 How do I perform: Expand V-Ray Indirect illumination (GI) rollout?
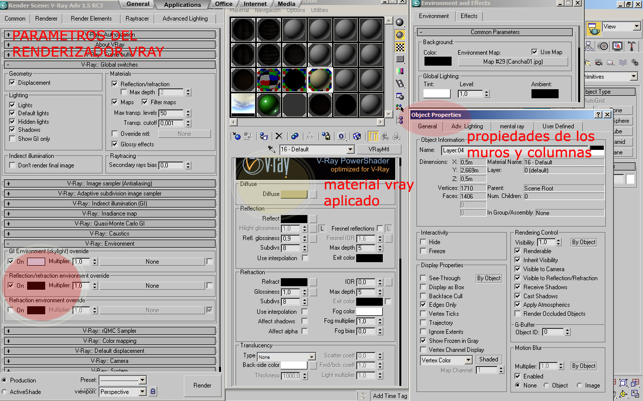coord(110,204)
